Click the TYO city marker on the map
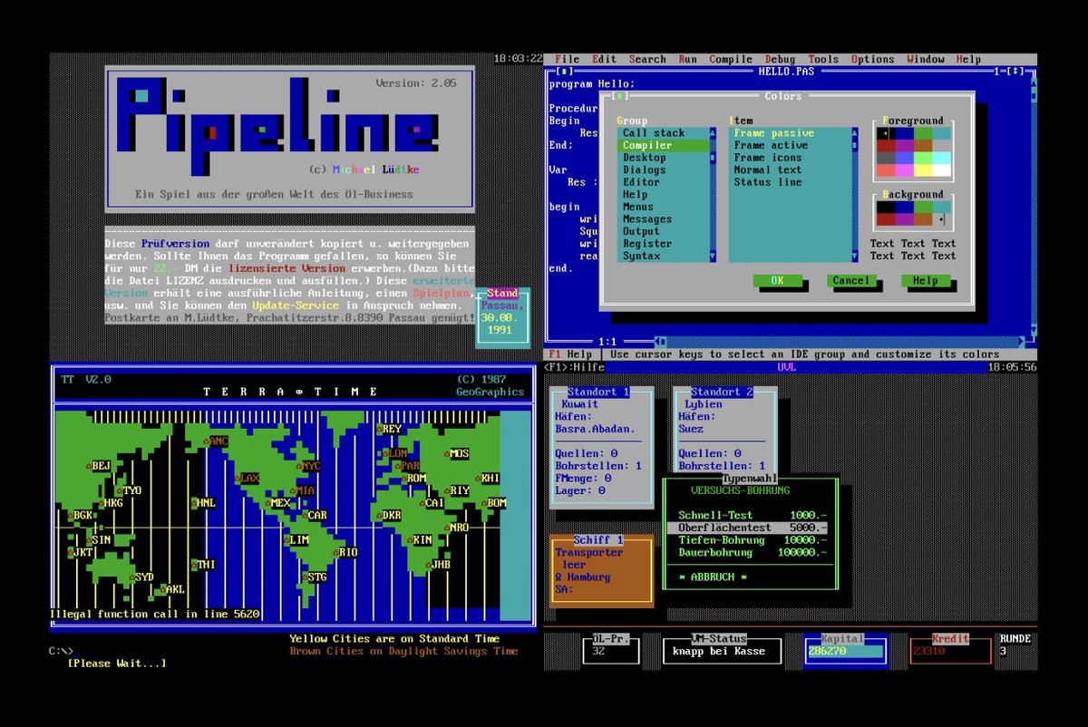This screenshot has width=1088, height=727. [129, 490]
